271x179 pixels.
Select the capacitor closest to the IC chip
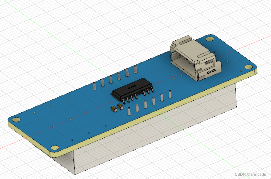[120, 106]
